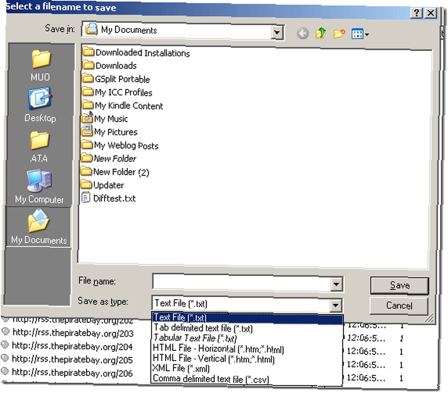The width and height of the screenshot is (448, 393).
Task: Select My Documents in places bar
Action: [x=39, y=227]
